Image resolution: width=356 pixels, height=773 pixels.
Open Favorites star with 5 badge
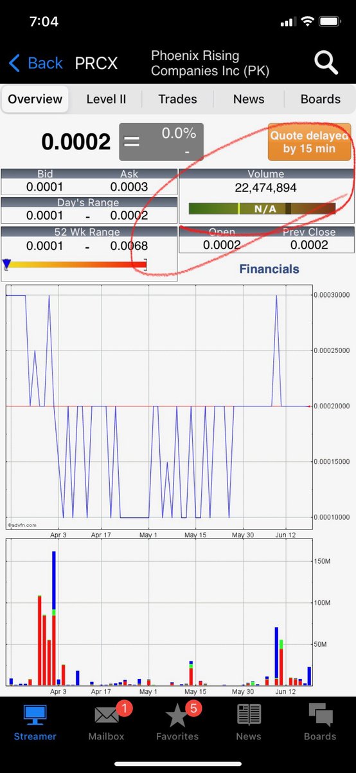[177, 723]
